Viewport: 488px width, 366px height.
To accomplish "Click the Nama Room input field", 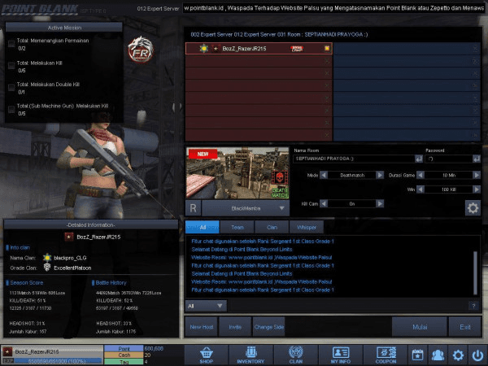I will 354,159.
